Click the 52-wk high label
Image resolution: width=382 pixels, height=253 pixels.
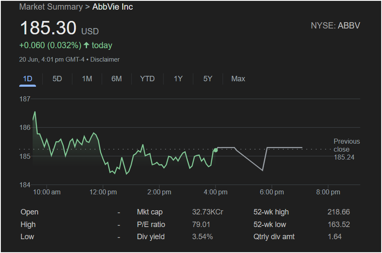point(271,212)
